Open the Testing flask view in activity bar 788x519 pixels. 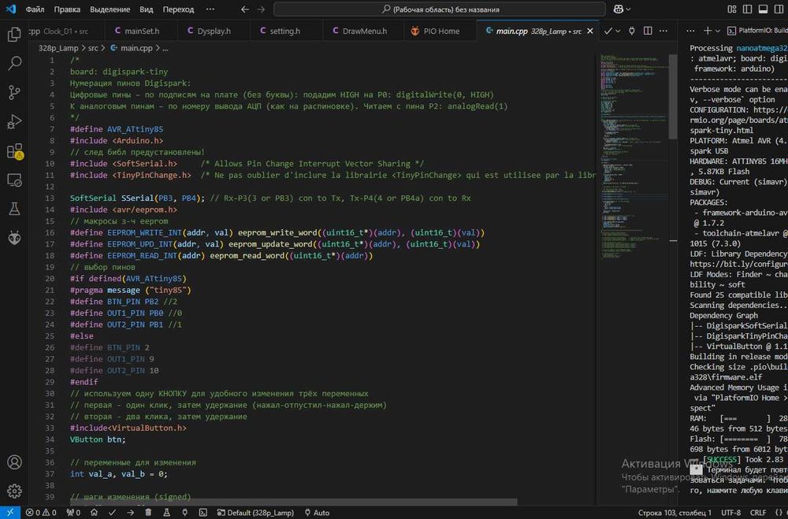pos(14,209)
